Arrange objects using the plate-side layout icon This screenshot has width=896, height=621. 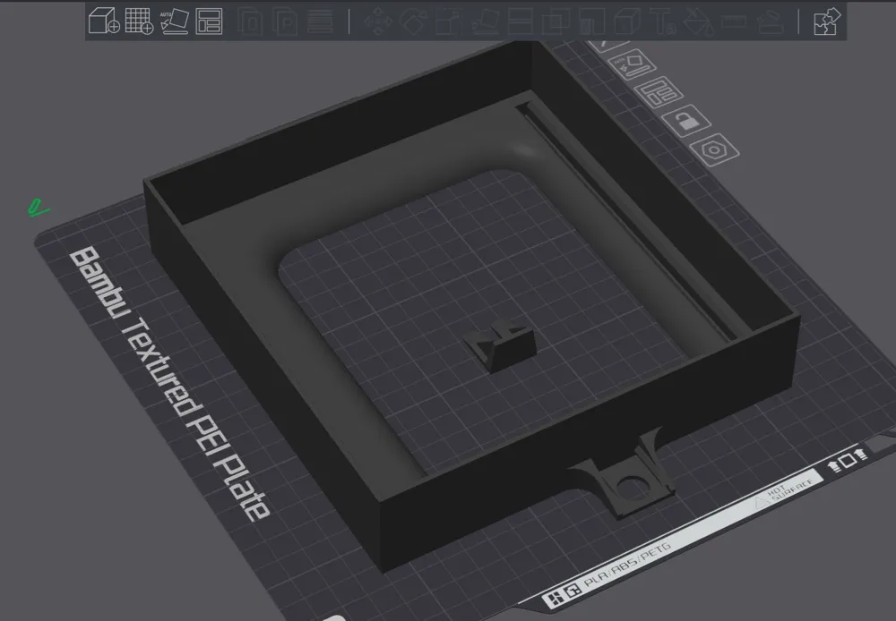point(659,91)
